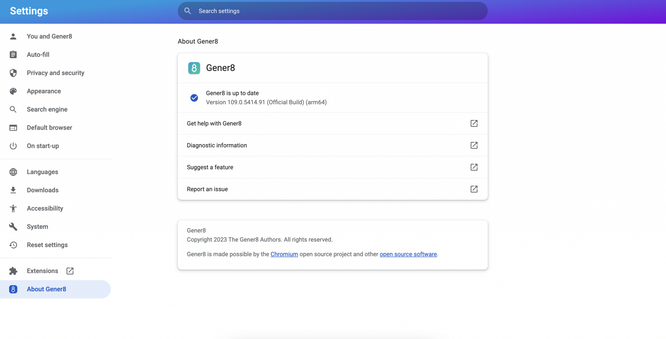
Task: Select the Search engine magnifier icon
Action: pyautogui.click(x=13, y=109)
